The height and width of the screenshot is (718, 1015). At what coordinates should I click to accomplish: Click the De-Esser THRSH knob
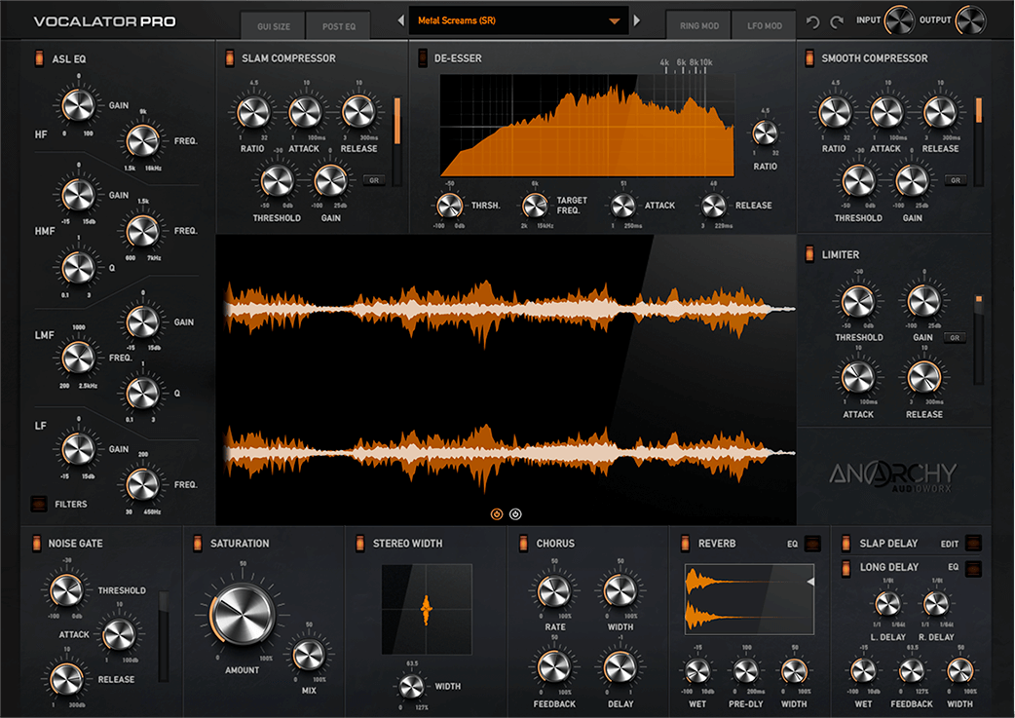(x=449, y=206)
